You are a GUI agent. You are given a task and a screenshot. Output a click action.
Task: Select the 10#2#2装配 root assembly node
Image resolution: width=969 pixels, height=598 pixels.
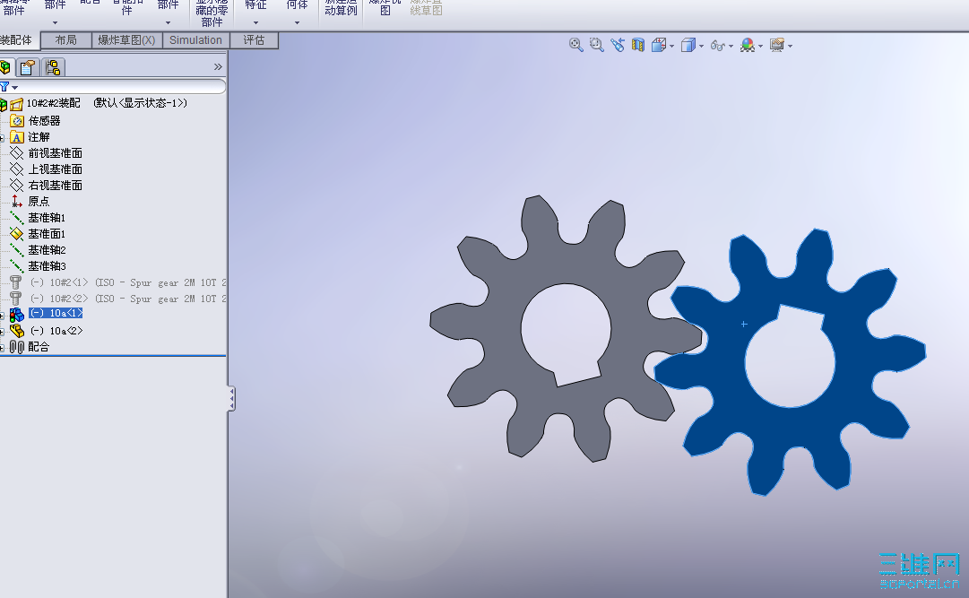point(107,103)
